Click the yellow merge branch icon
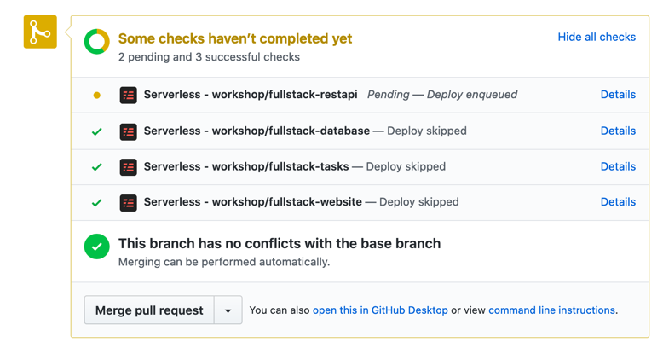This screenshot has height=354, width=663. [40, 32]
